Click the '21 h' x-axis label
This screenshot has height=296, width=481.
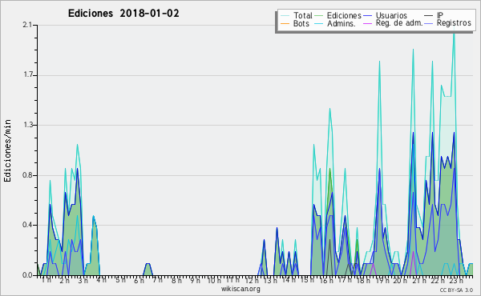coord(419,280)
